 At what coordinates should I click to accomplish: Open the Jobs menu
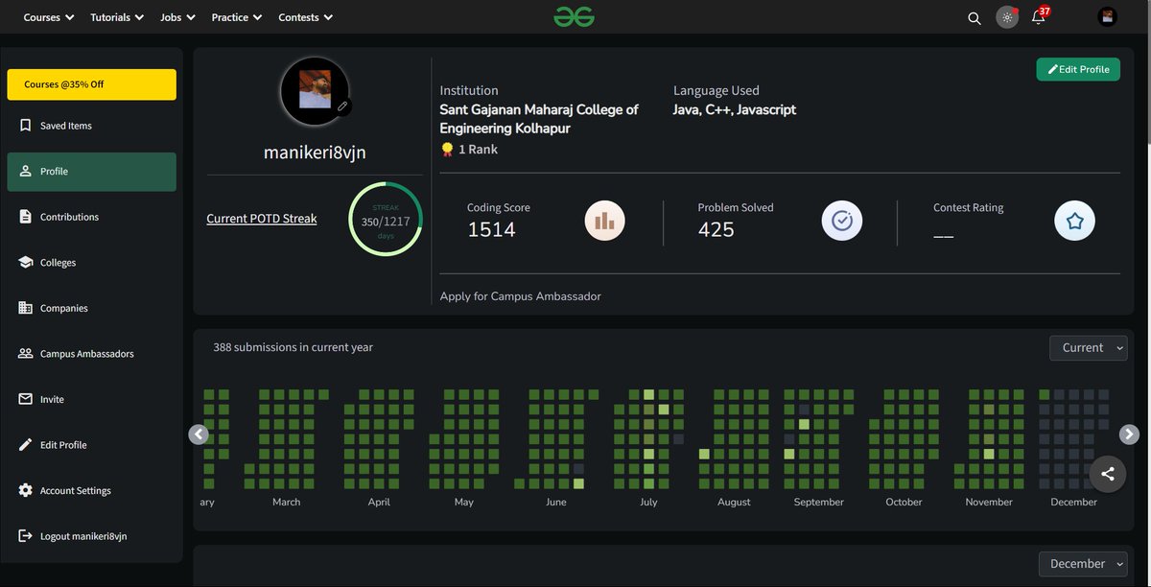tap(176, 16)
